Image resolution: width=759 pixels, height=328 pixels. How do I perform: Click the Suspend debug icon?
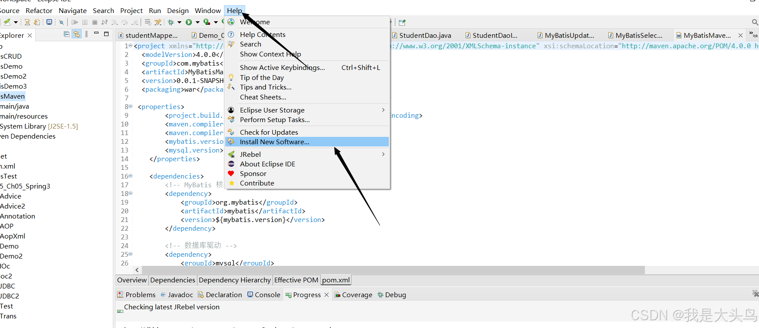(85, 22)
